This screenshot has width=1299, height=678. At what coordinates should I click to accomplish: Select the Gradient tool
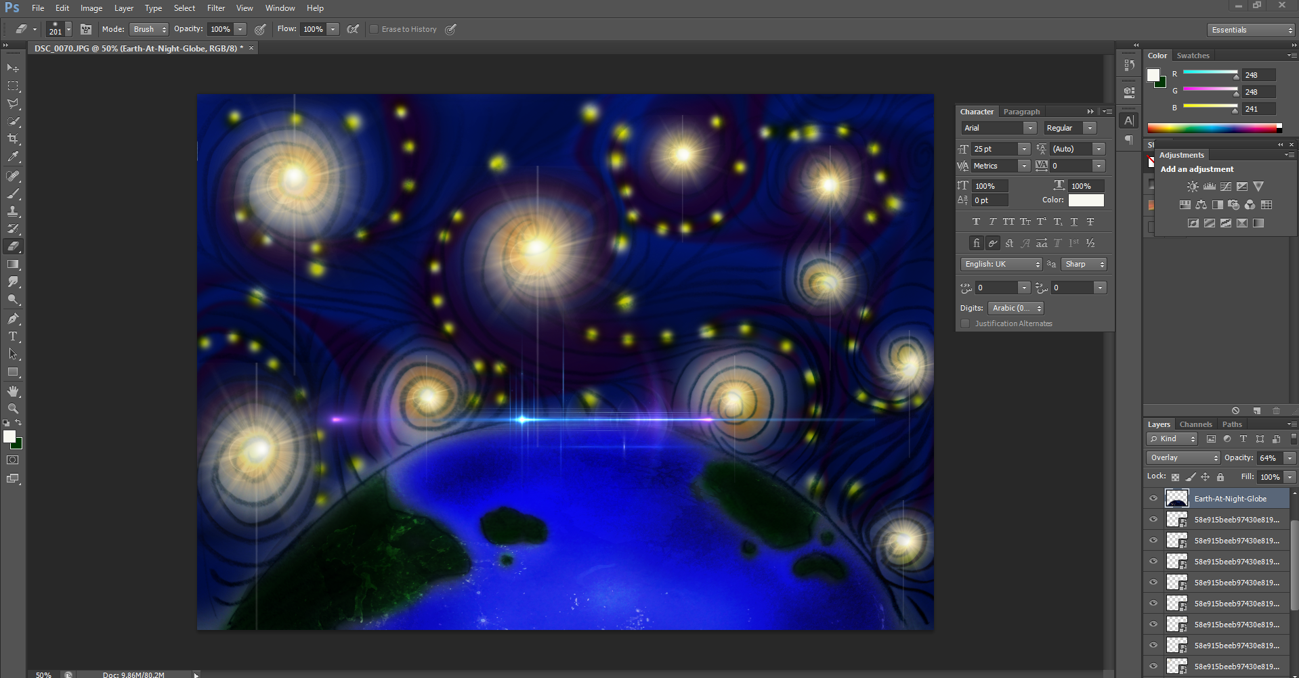(13, 264)
